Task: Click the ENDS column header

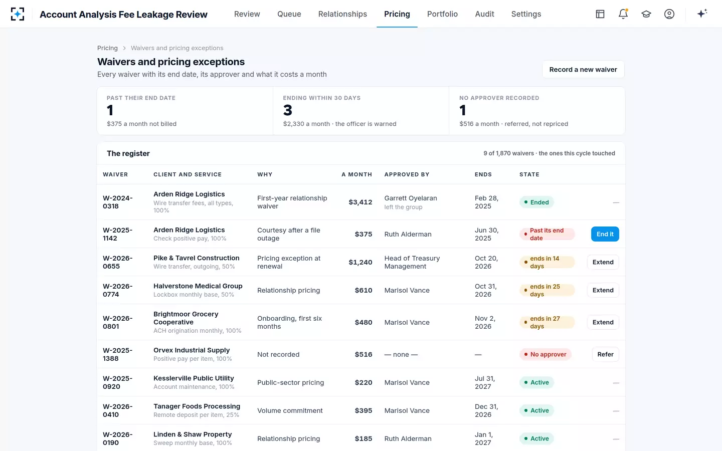Action: click(x=483, y=174)
